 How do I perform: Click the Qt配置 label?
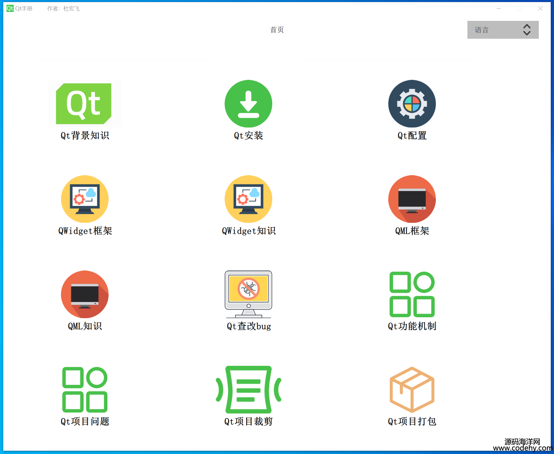tap(412, 136)
